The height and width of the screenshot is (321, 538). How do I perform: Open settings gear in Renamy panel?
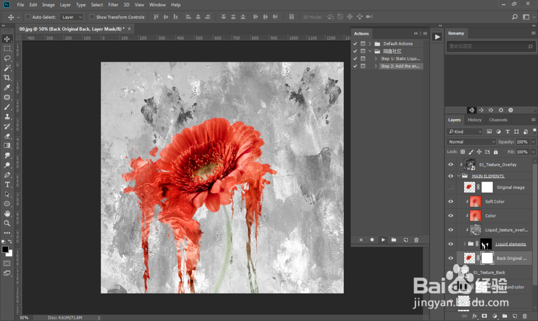(x=500, y=110)
